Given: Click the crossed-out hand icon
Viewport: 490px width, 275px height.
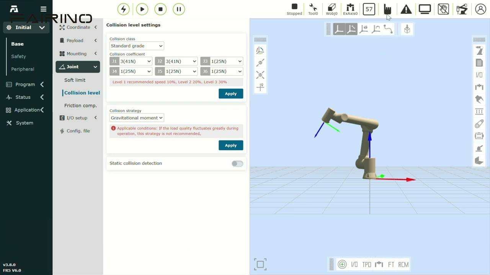Looking at the screenshot, I should click(x=443, y=9).
